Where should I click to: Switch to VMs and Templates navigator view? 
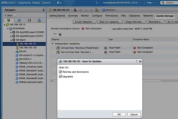pyautogui.click(x=19, y=20)
